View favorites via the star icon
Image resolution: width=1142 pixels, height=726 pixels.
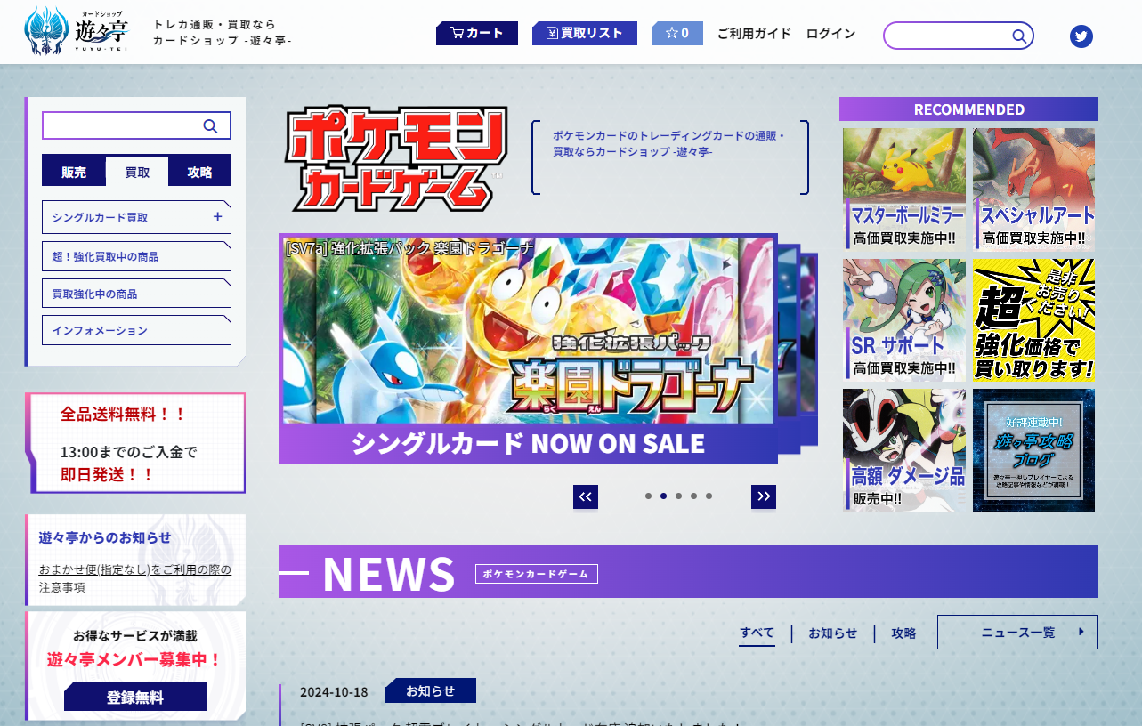point(676,33)
